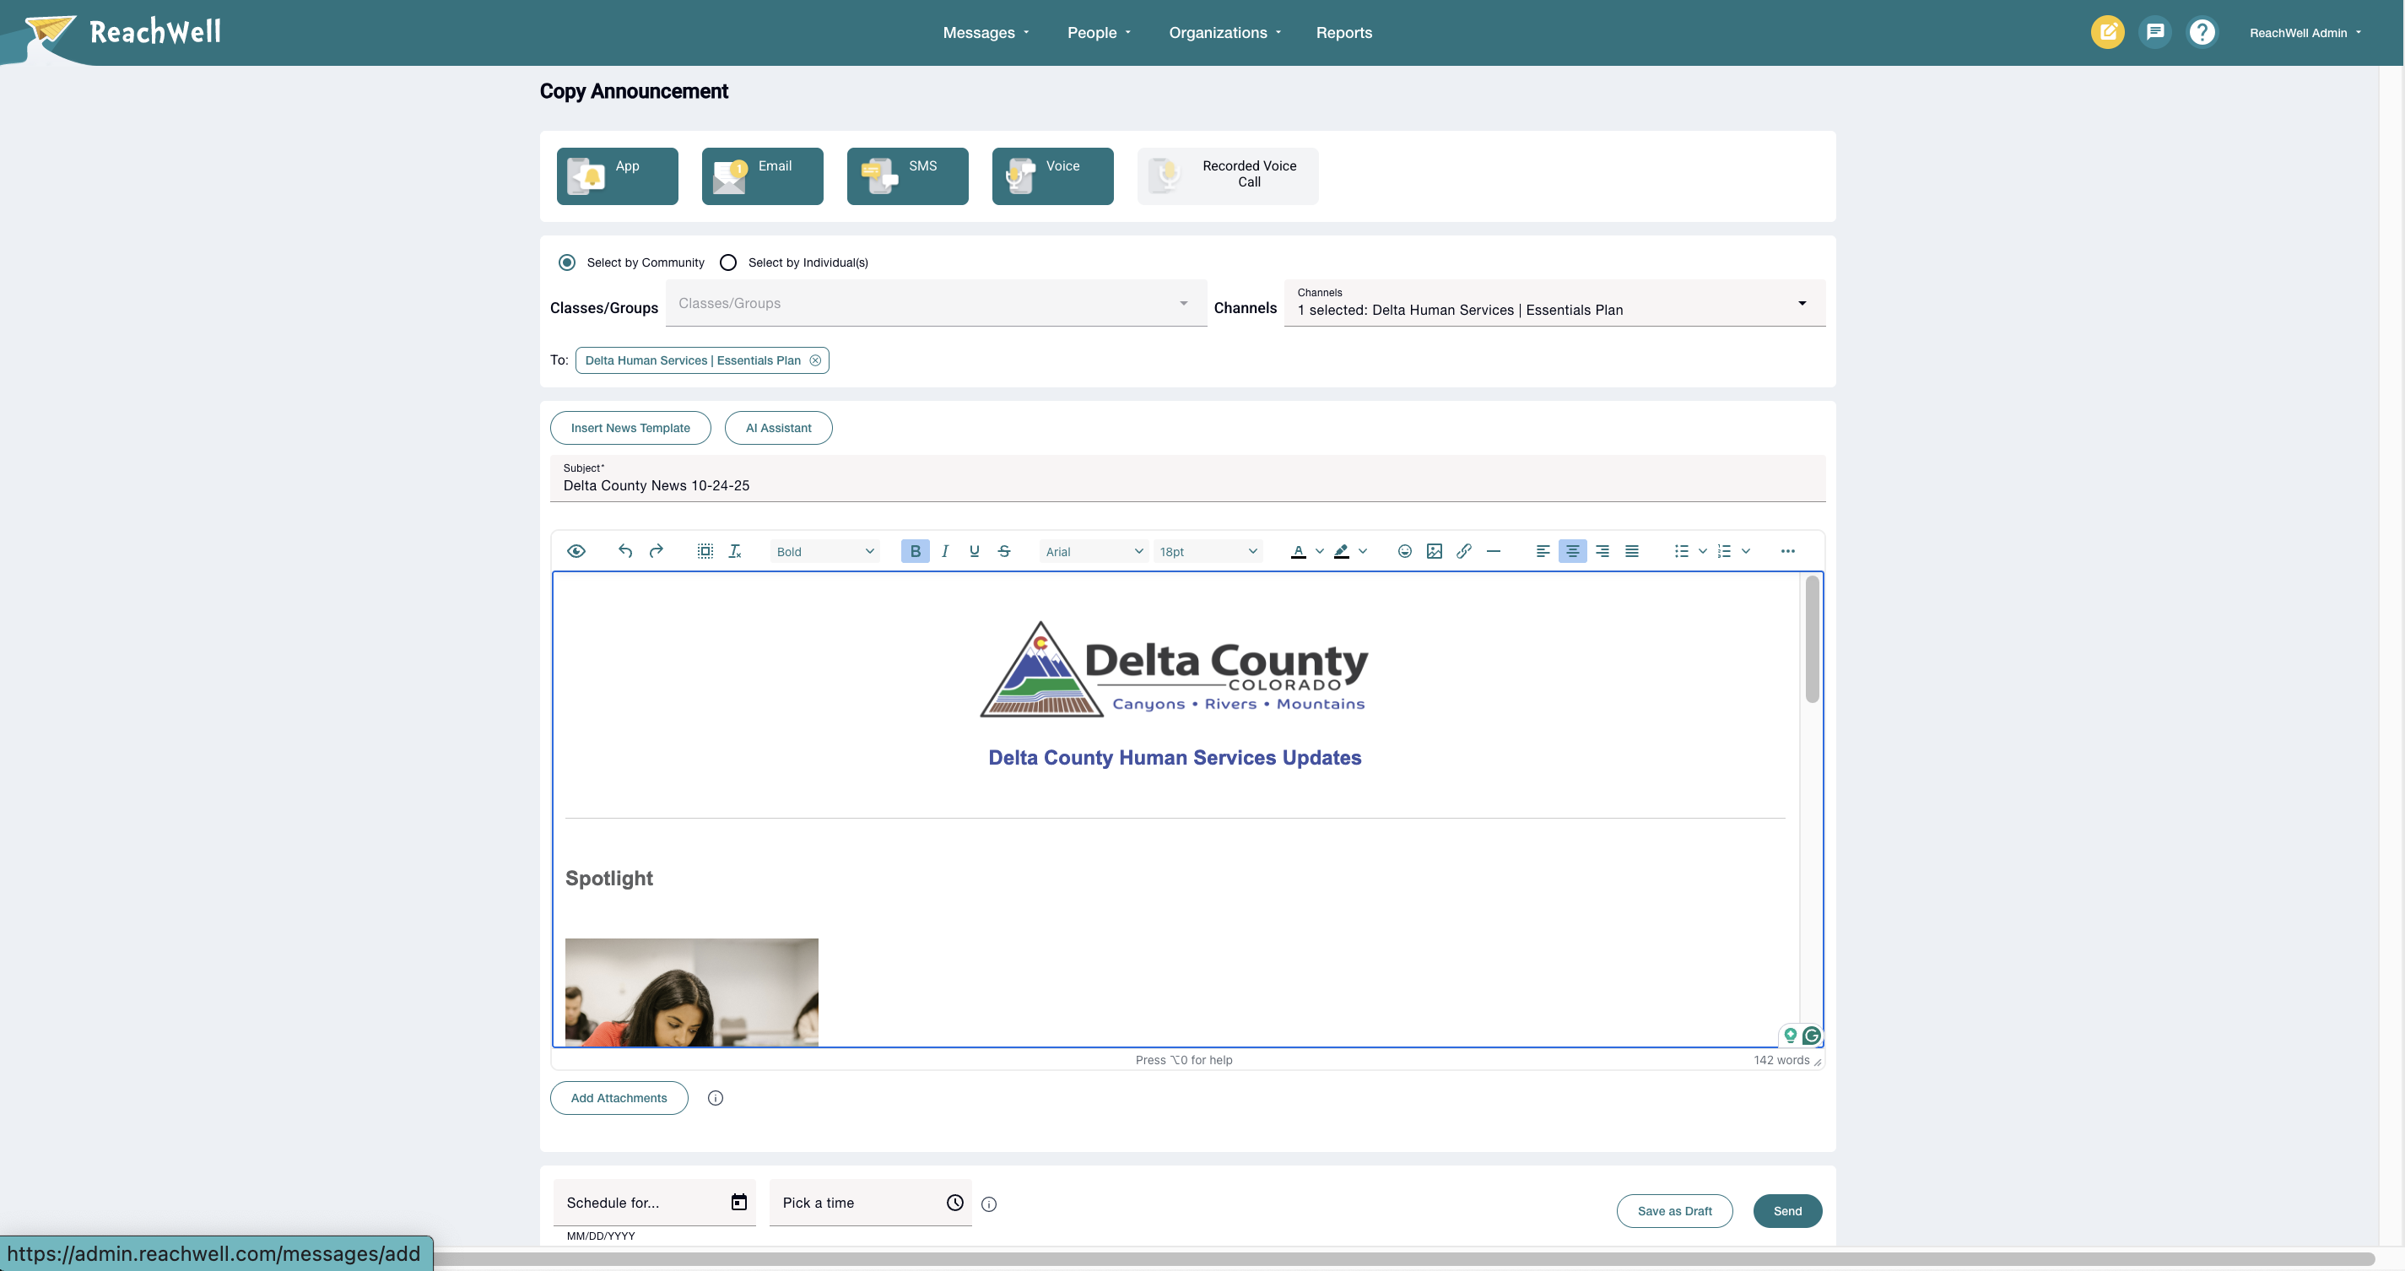Expand the font size 18pt dropdown
This screenshot has height=1271, width=2405.
click(1208, 552)
